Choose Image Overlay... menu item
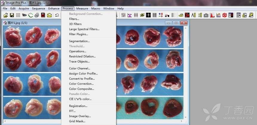The image size is (257, 125). click(x=80, y=116)
